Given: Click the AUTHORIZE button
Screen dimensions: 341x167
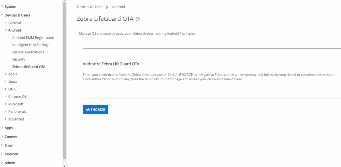Looking at the screenshot, I should click(95, 109).
